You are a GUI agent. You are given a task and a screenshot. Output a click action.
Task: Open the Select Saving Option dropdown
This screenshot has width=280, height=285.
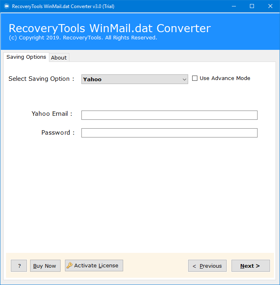(x=134, y=79)
